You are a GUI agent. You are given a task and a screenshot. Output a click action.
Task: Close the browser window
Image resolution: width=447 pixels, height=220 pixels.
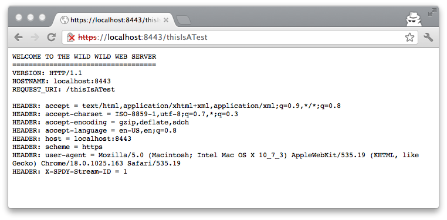[19, 18]
